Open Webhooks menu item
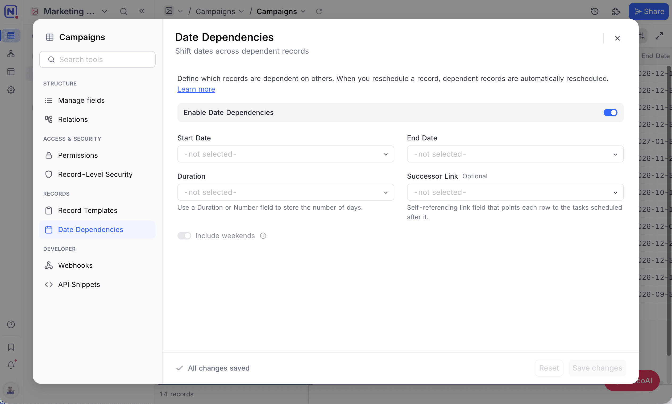Viewport: 672px width, 404px height. point(97,265)
